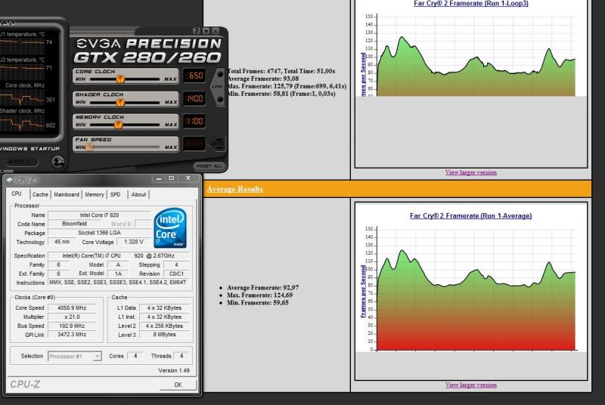Click the Core clock, MHz monitoring graph

pyautogui.click(x=23, y=98)
